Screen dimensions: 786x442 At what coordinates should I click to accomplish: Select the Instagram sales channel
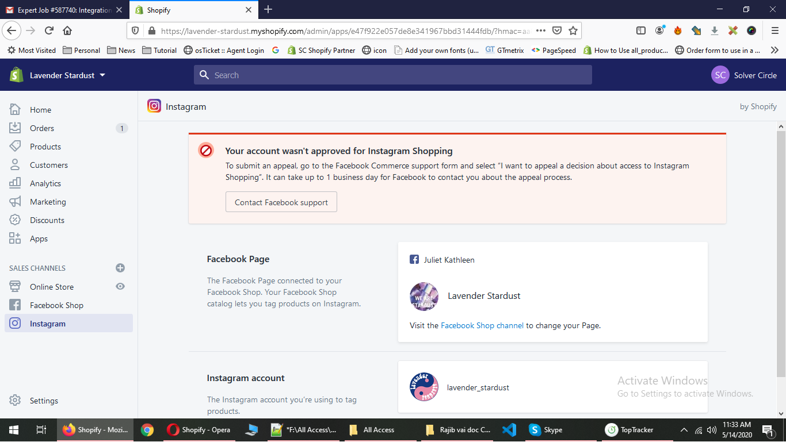(69, 324)
